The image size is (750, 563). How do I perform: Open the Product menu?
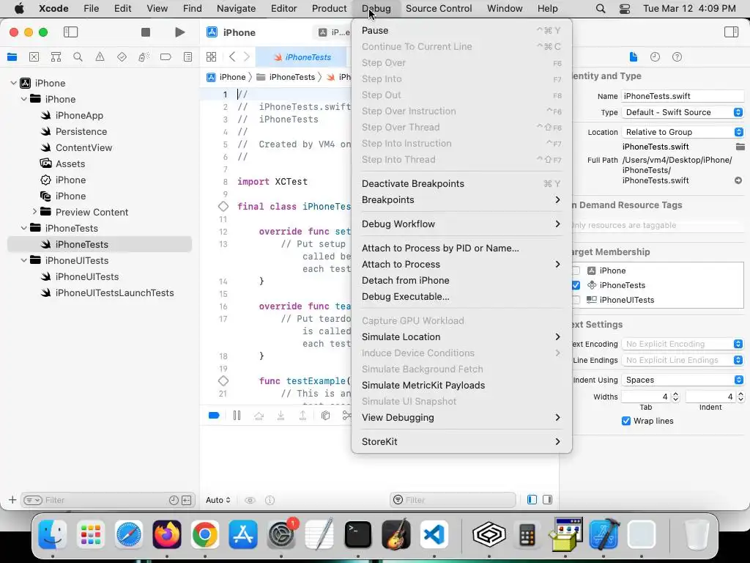pyautogui.click(x=329, y=9)
